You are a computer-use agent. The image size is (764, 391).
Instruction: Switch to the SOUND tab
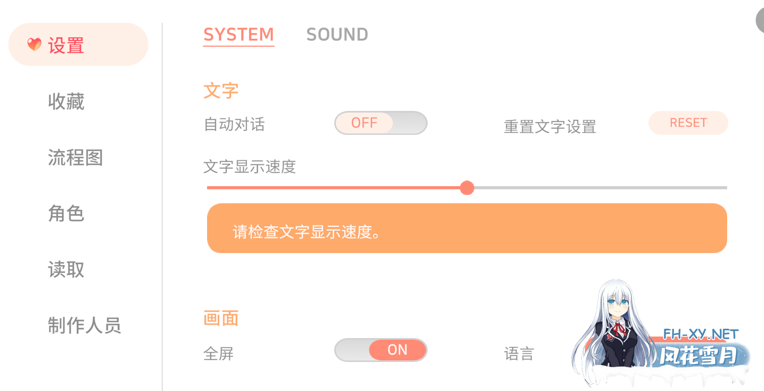click(x=337, y=34)
